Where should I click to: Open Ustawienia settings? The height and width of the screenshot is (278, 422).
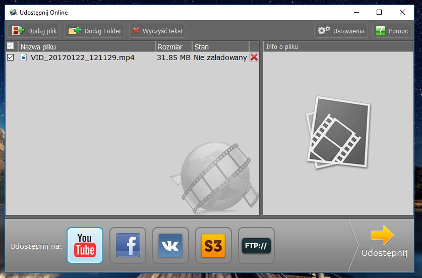point(341,31)
